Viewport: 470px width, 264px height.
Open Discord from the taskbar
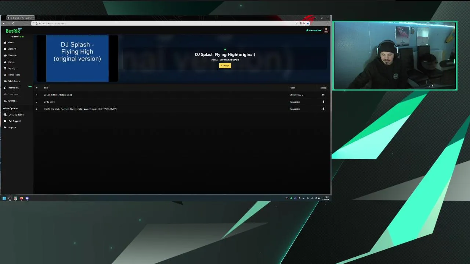coord(27,198)
